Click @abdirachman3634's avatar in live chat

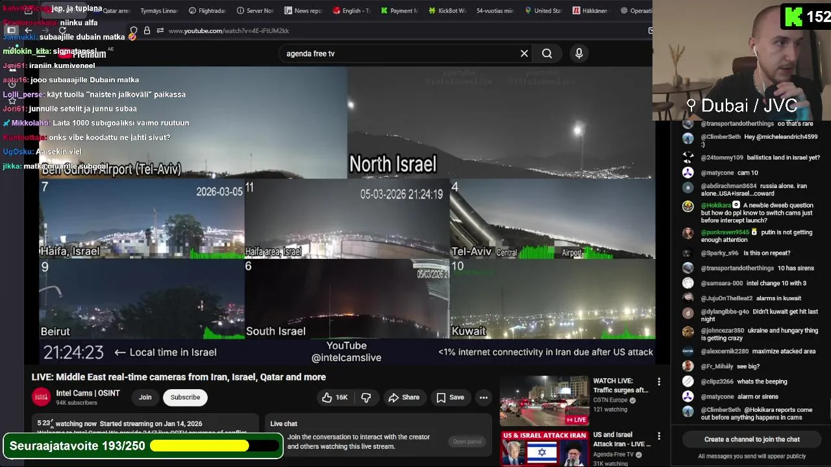[x=688, y=187]
